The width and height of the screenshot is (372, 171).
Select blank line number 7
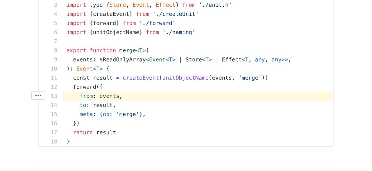pos(56,41)
